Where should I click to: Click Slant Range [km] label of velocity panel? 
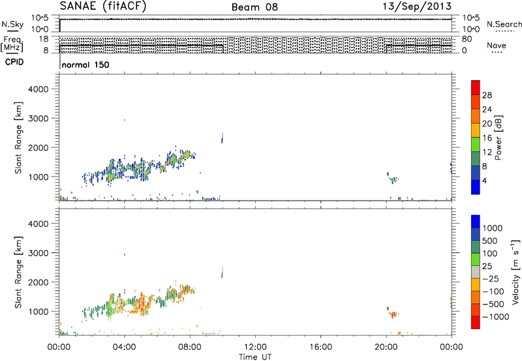(18, 272)
